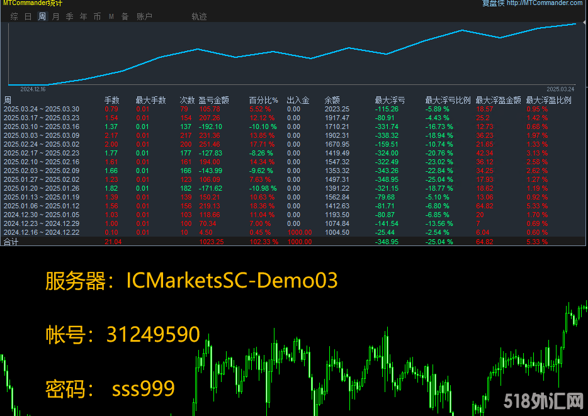
Task: Sort by the 次数 column header
Action: click(187, 100)
